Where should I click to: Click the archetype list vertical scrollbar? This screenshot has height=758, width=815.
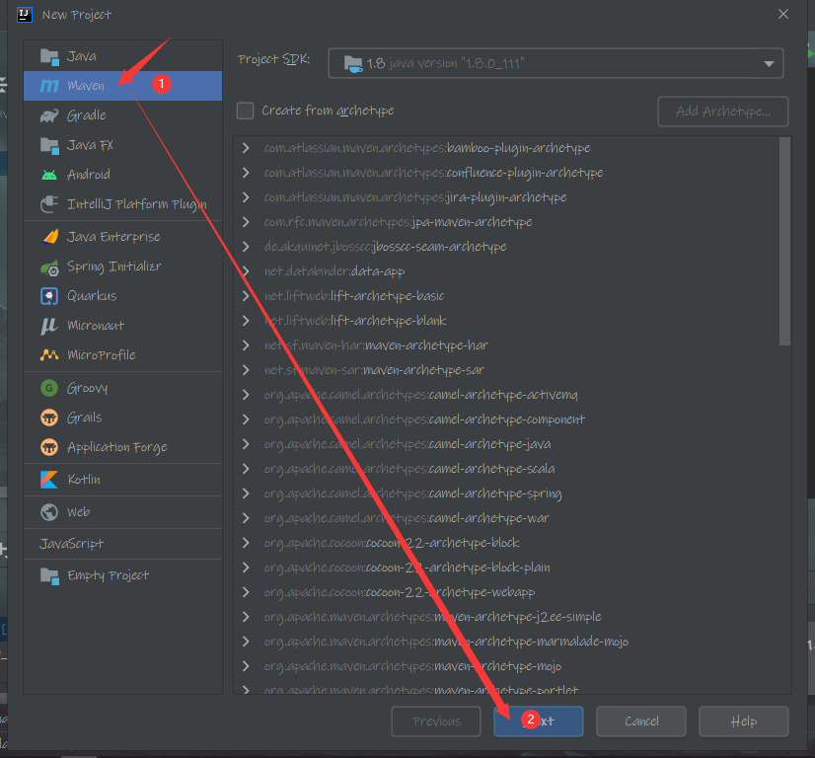(x=784, y=242)
